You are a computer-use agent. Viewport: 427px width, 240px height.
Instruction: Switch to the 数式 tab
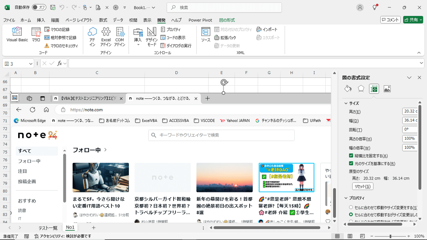click(103, 20)
